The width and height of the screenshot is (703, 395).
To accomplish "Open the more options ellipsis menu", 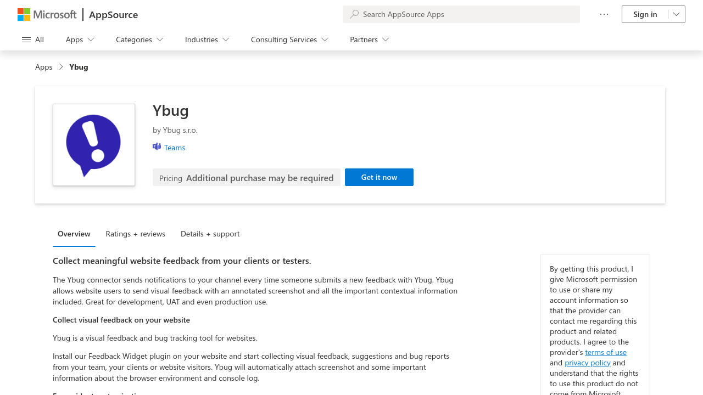I will coord(604,14).
